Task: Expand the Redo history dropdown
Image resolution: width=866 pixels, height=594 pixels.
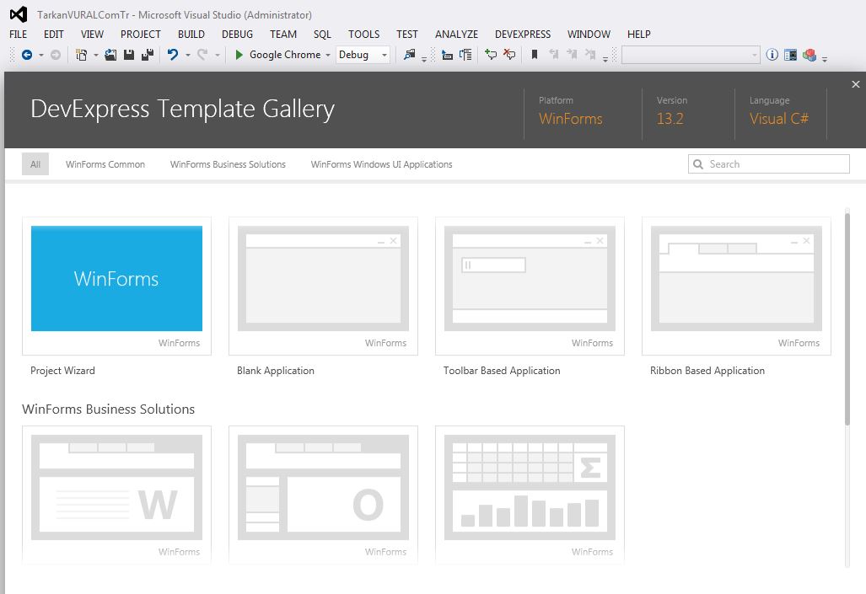Action: [x=217, y=55]
